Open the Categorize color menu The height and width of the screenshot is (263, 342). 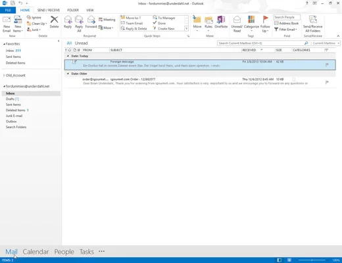(x=251, y=24)
